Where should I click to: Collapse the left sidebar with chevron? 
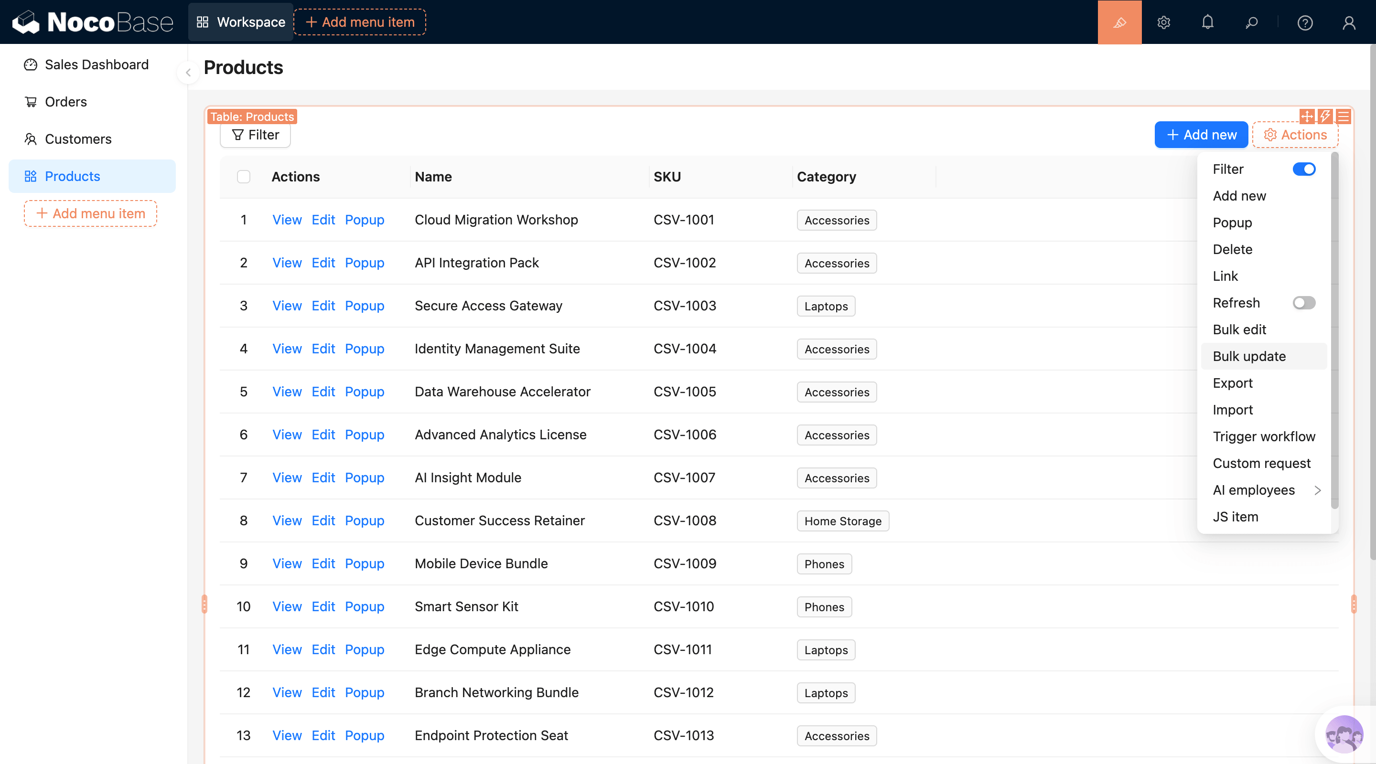[x=188, y=73]
